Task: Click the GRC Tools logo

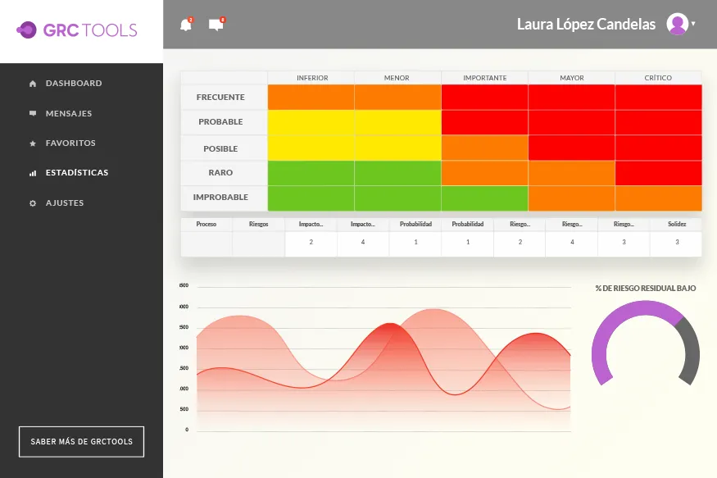Action: [77, 30]
